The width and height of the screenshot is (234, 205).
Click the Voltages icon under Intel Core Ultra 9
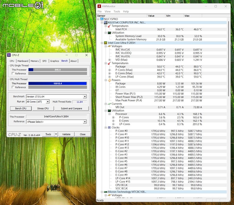click(x=109, y=46)
